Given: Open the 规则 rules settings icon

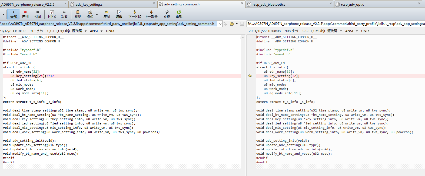Looking at the screenshot, I should click(x=78, y=14).
